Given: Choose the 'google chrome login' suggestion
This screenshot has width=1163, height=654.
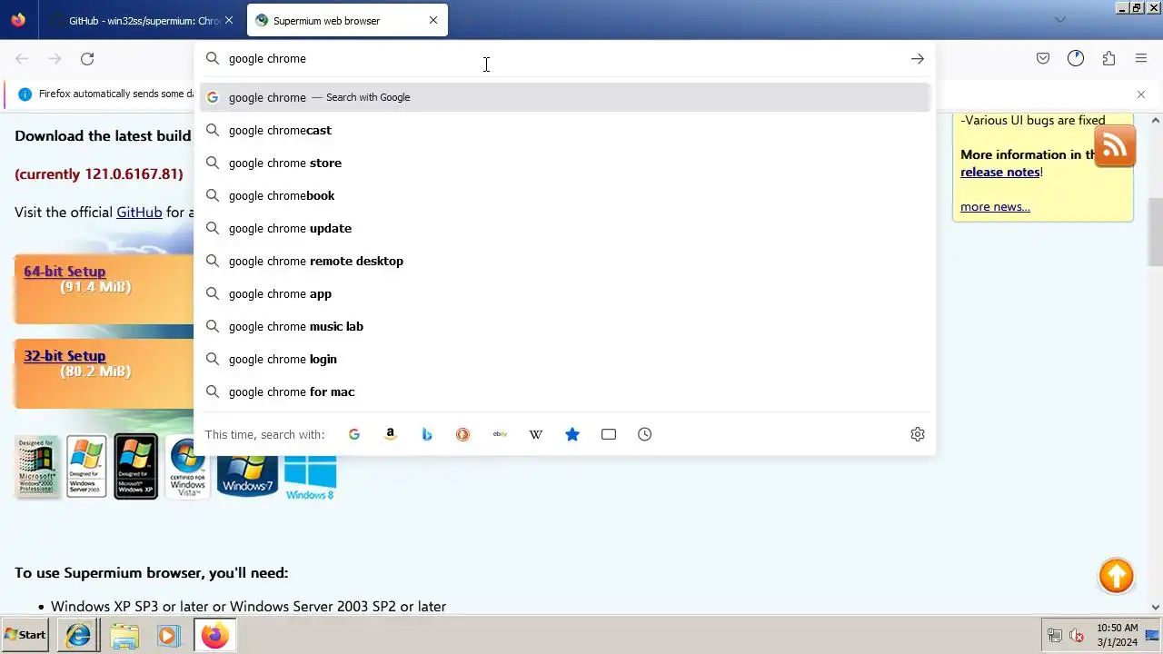Looking at the screenshot, I should click(564, 359).
